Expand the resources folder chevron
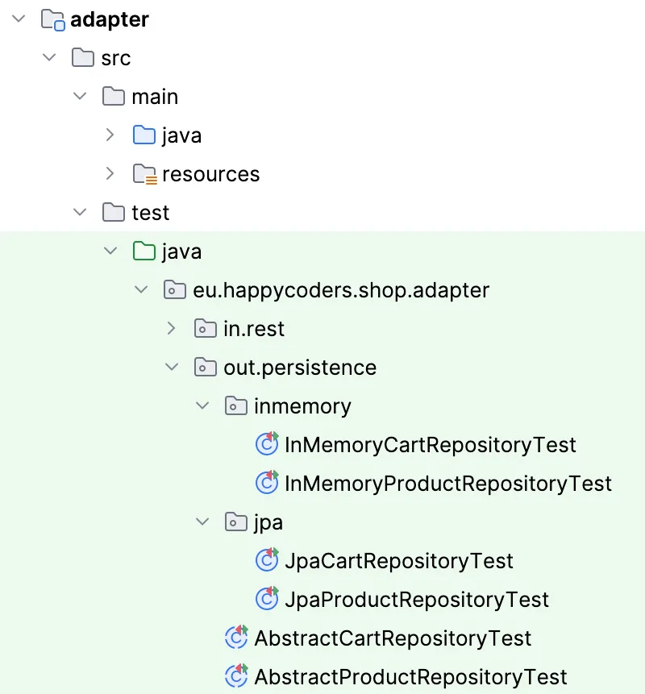 tap(110, 173)
